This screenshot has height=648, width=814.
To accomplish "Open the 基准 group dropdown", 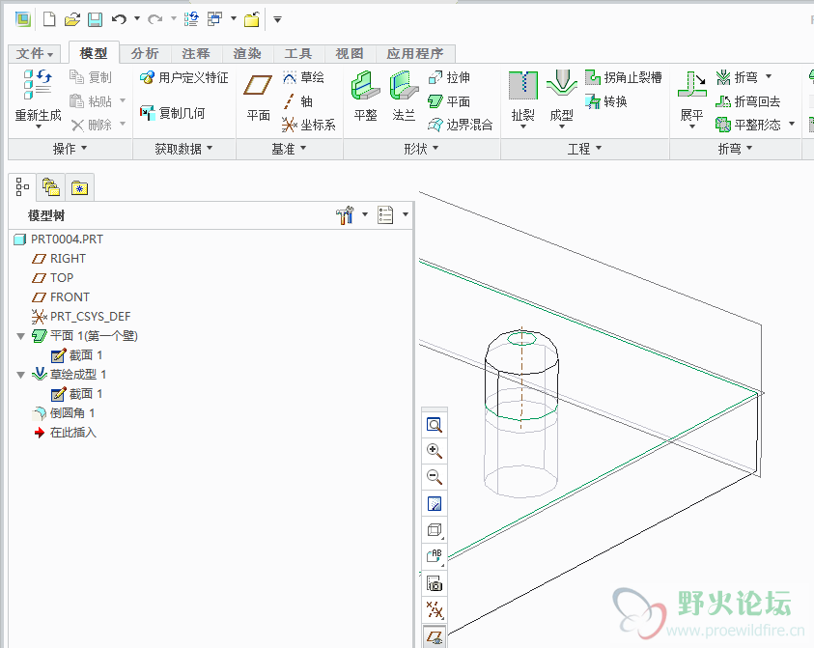I will 289,149.
